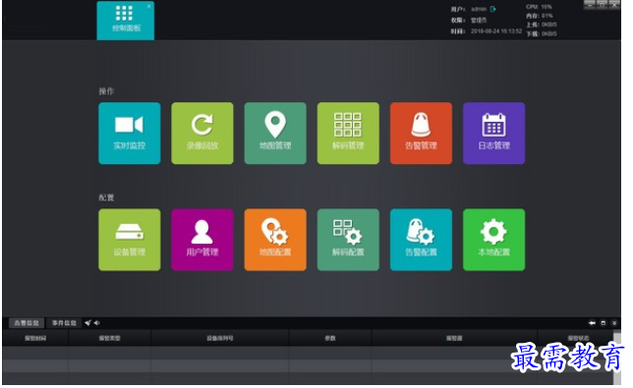
Task: Open the 日志管理 log management tile
Action: tap(493, 133)
